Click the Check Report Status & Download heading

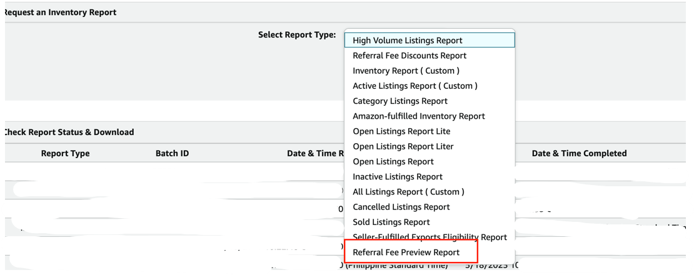coord(68,132)
